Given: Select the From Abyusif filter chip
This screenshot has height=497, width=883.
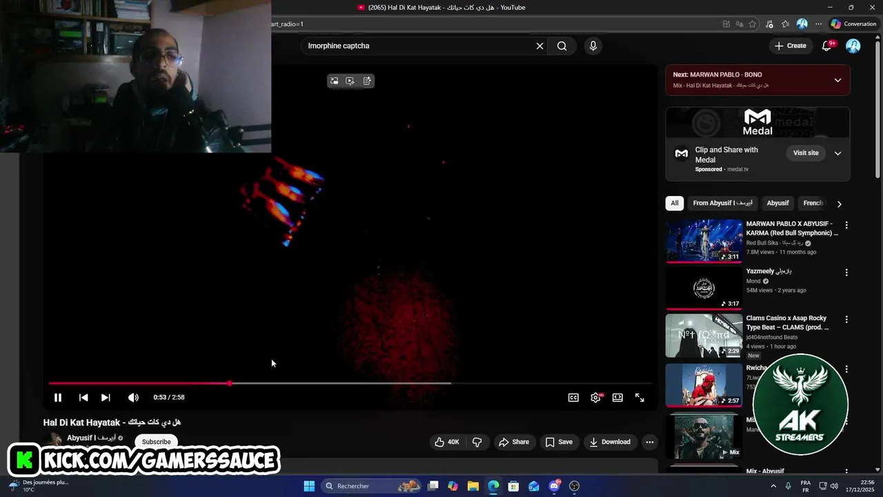Looking at the screenshot, I should [722, 203].
